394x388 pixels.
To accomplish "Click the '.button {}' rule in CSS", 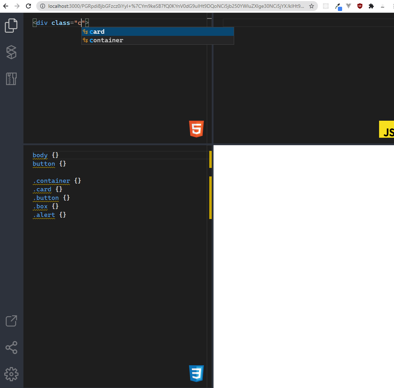I will click(51, 198).
